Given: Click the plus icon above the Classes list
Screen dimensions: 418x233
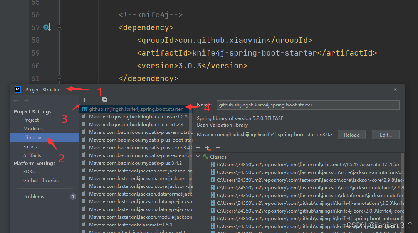Looking at the screenshot, I should pos(198,147).
